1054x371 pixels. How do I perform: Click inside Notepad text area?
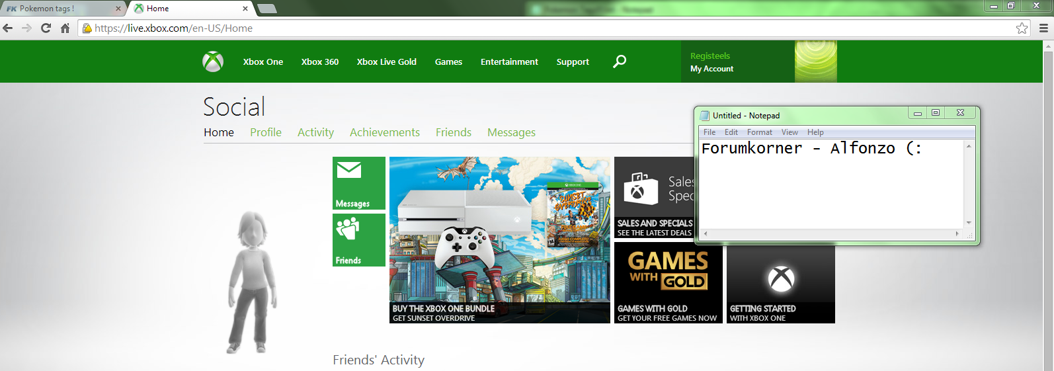click(832, 184)
